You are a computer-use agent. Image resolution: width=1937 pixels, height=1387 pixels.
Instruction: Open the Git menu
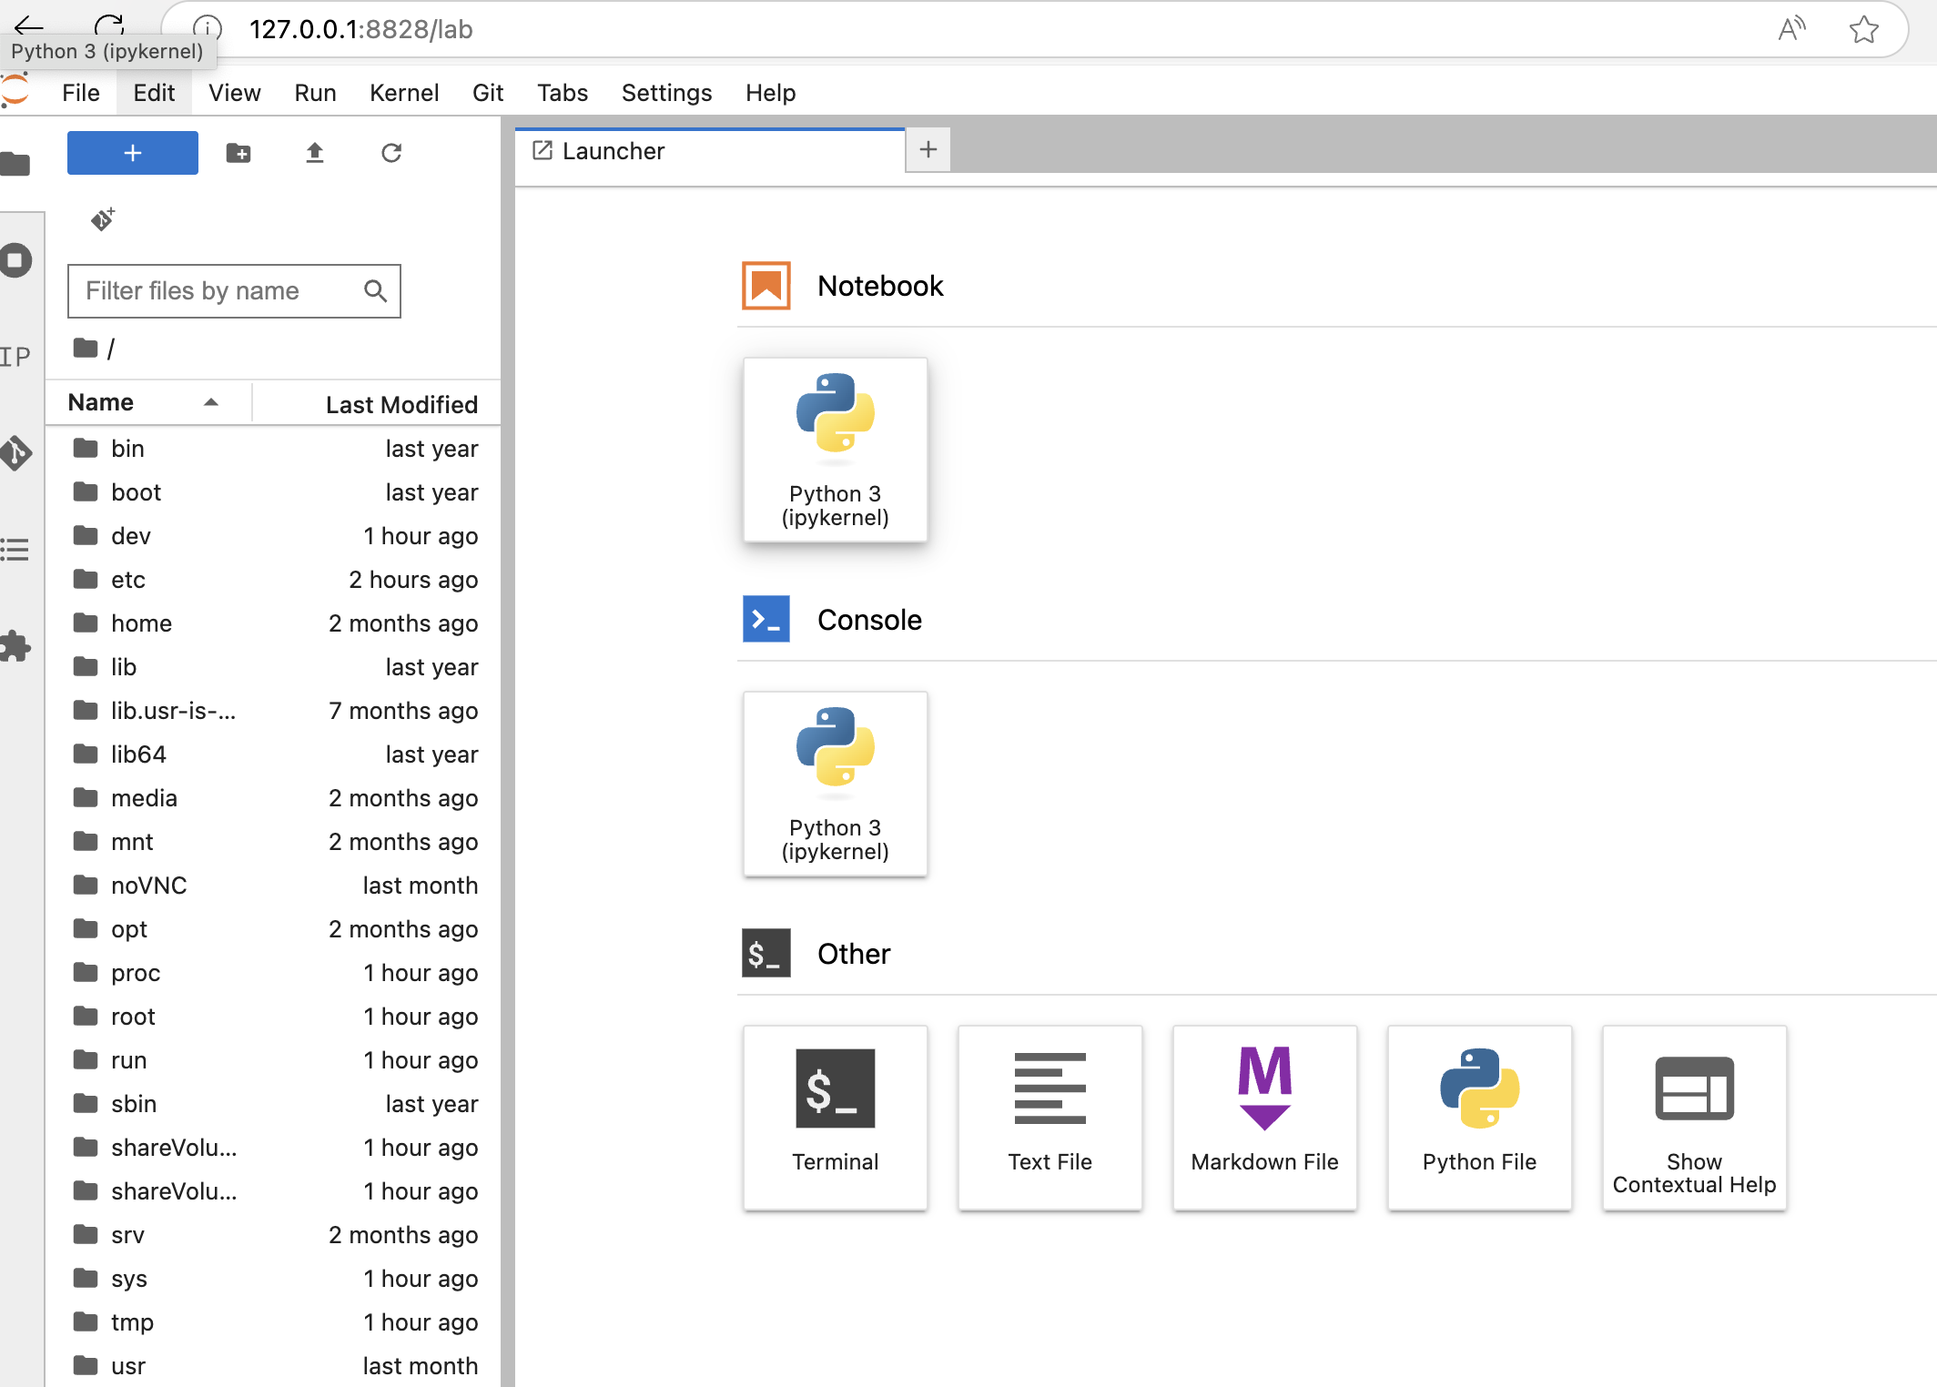click(x=488, y=93)
